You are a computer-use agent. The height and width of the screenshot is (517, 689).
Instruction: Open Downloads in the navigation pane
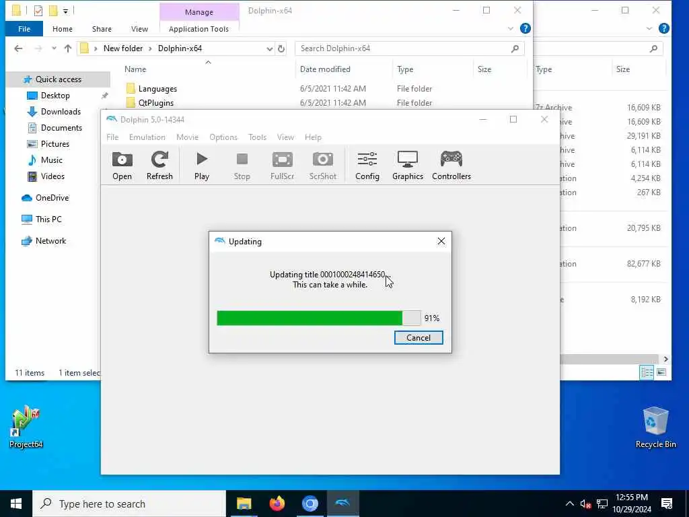pyautogui.click(x=61, y=112)
